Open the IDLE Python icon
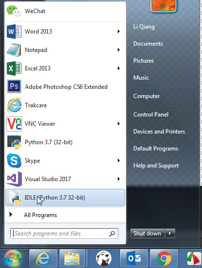This screenshot has width=202, height=268. [14, 198]
